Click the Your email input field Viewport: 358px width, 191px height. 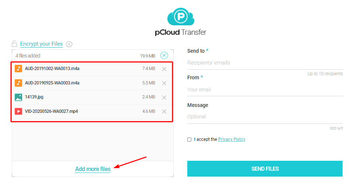(x=265, y=90)
